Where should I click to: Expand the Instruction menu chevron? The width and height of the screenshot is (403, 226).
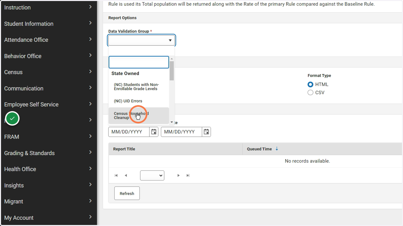(90, 7)
